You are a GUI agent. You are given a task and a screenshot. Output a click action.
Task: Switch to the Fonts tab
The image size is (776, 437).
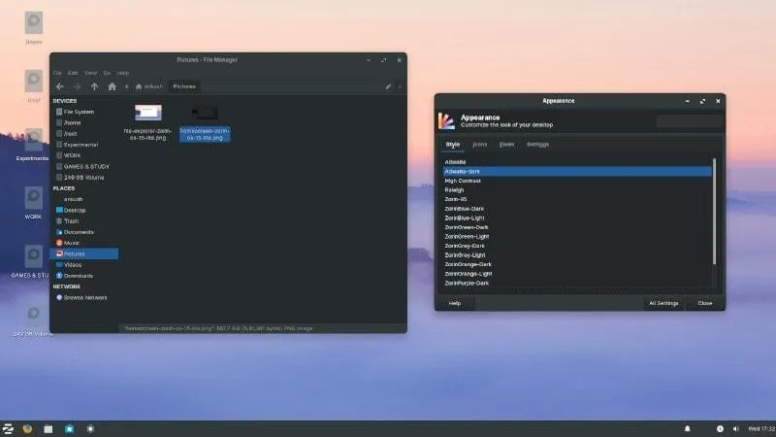pos(506,145)
